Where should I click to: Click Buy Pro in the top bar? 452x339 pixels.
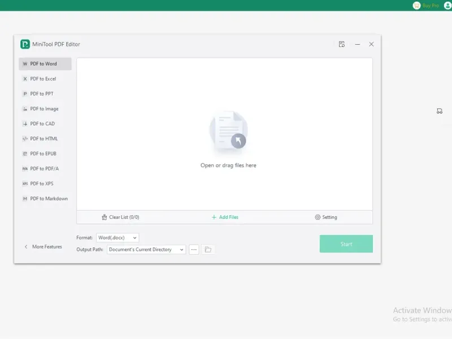click(431, 6)
